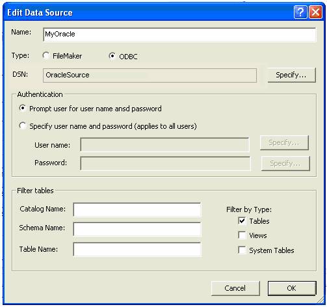Close the Edit Data Source dialog
Image resolution: width=327 pixels, height=307 pixels.
[315, 12]
